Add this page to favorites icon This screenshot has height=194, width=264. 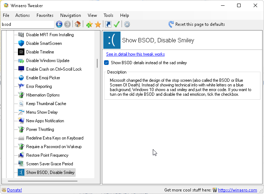point(89,24)
